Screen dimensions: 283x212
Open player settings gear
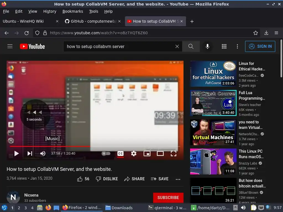pos(133,153)
